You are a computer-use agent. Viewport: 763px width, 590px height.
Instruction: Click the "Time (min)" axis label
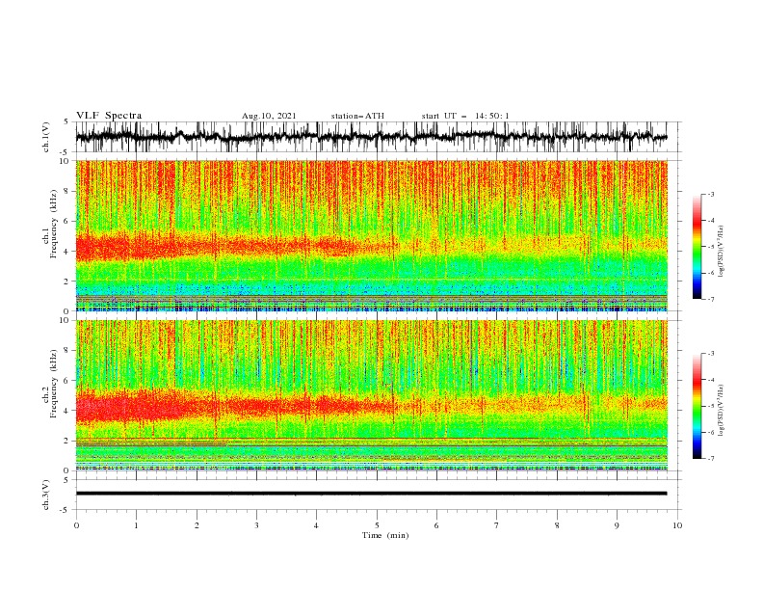point(385,535)
